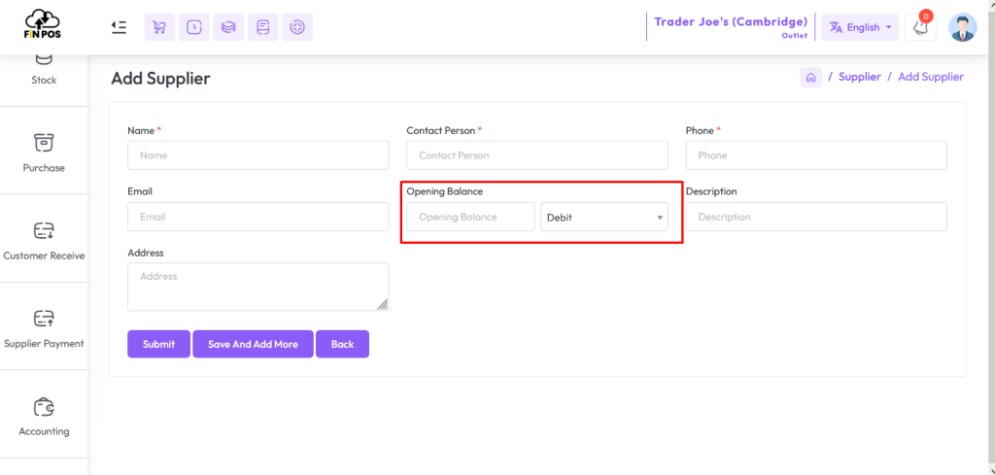995x475 pixels.
Task: Click the Add Supplier page heading
Action: [160, 79]
